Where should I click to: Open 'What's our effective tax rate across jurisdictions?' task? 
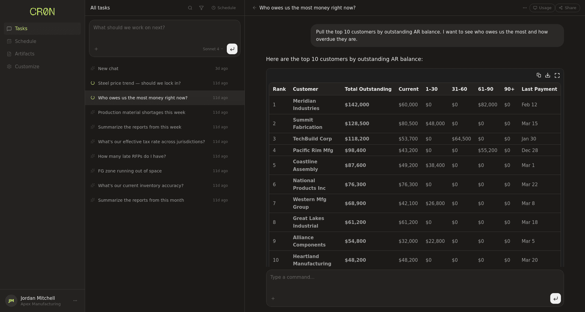click(x=165, y=142)
